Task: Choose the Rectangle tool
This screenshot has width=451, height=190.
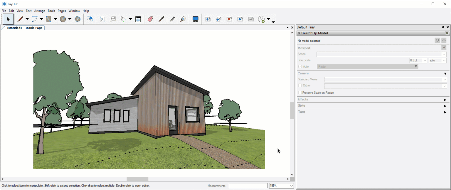Action: tap(48, 19)
